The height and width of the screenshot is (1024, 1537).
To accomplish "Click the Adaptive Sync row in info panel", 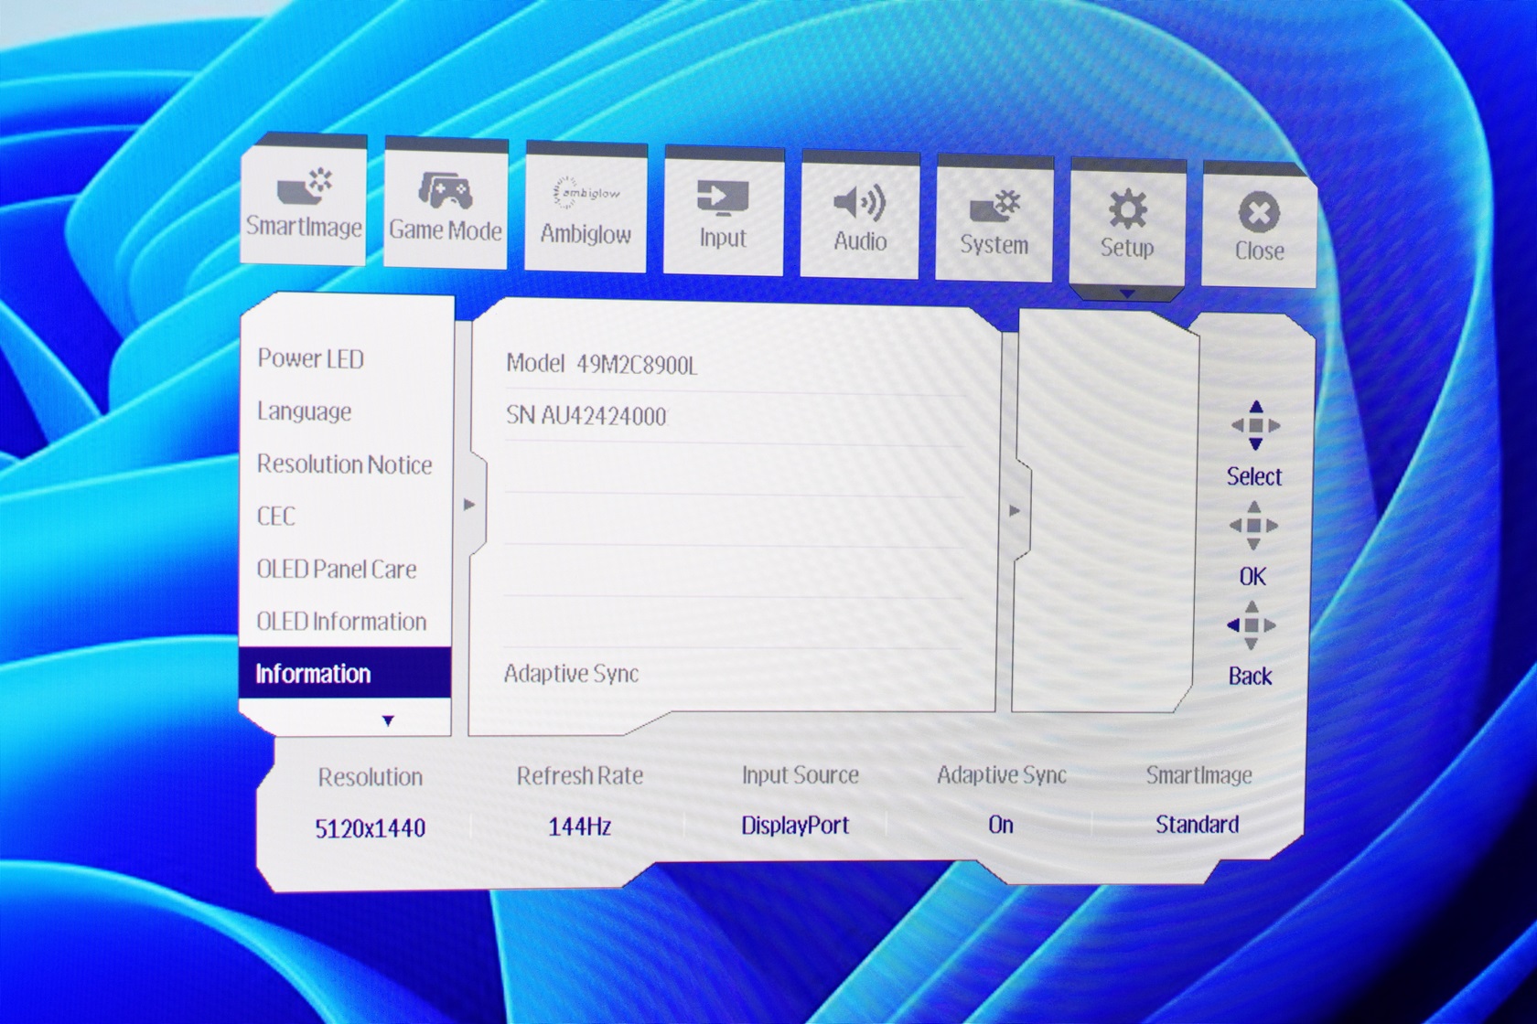I will [x=571, y=675].
